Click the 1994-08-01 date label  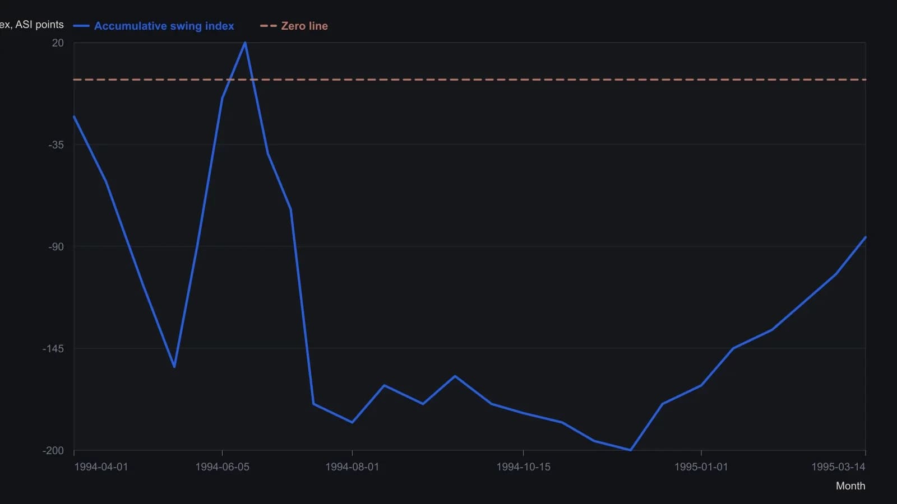[x=352, y=467]
